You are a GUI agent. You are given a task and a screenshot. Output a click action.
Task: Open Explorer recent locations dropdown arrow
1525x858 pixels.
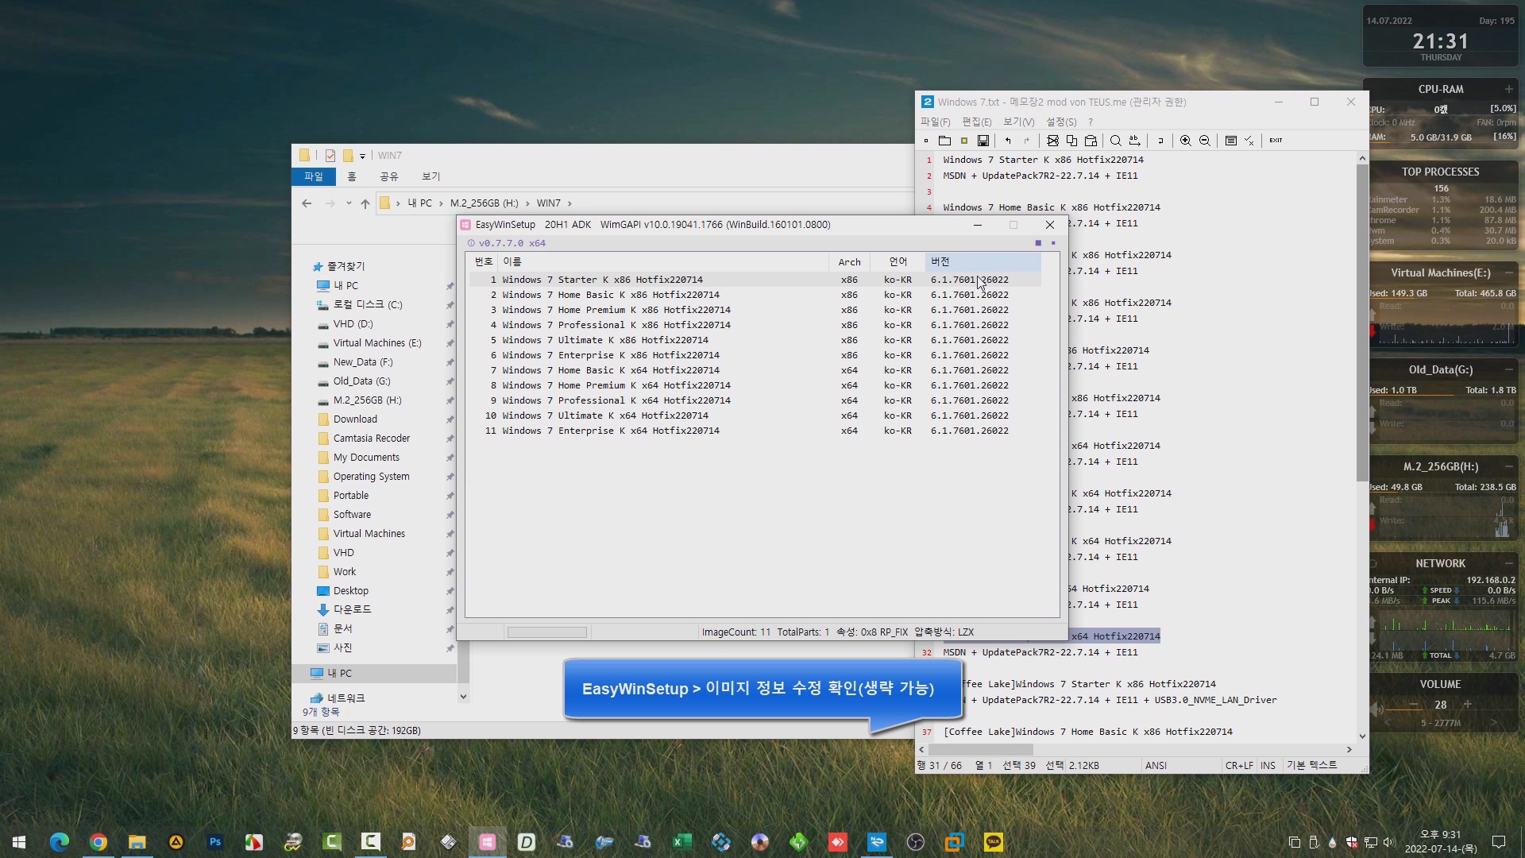pos(348,203)
